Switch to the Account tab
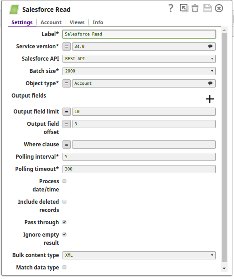Viewport: 234px width, 279px height. coord(51,22)
